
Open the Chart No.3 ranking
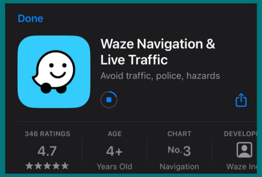coord(179,151)
